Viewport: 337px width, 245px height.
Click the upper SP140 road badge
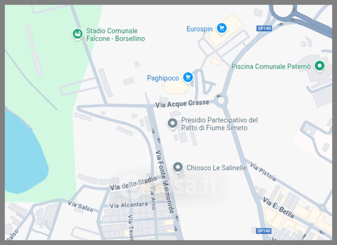coord(264,28)
